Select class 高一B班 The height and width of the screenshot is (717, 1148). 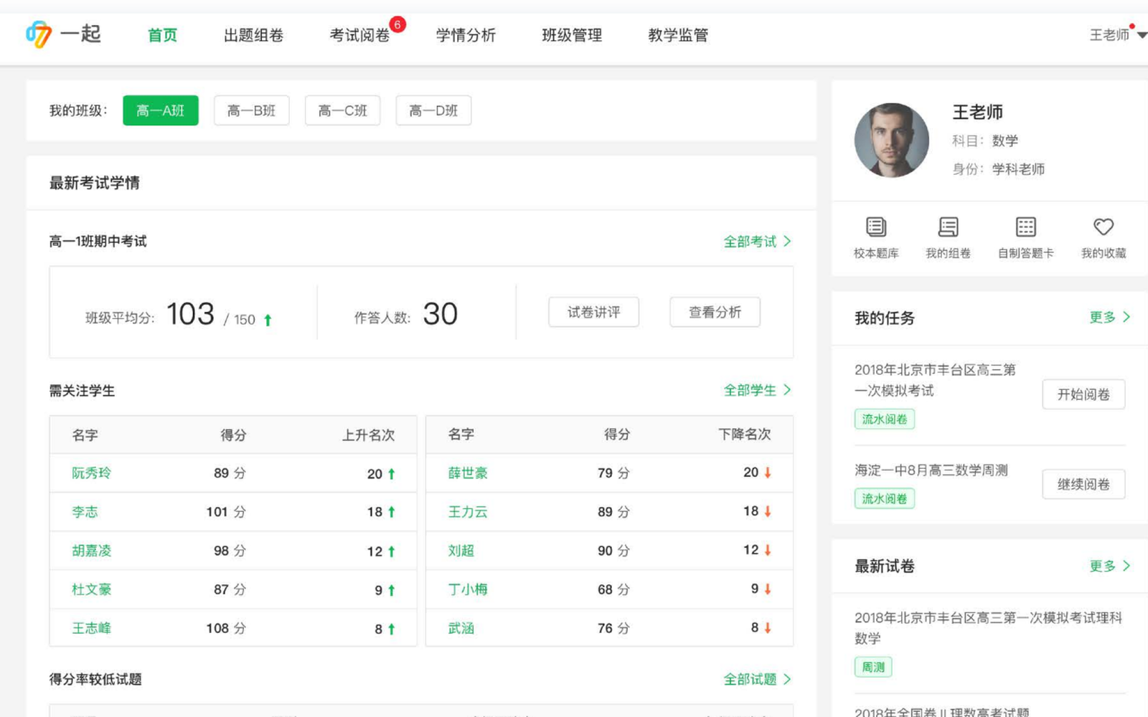251,110
